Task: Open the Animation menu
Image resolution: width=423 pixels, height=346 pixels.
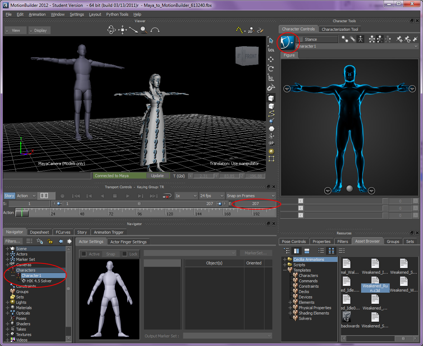Action: pyautogui.click(x=37, y=14)
